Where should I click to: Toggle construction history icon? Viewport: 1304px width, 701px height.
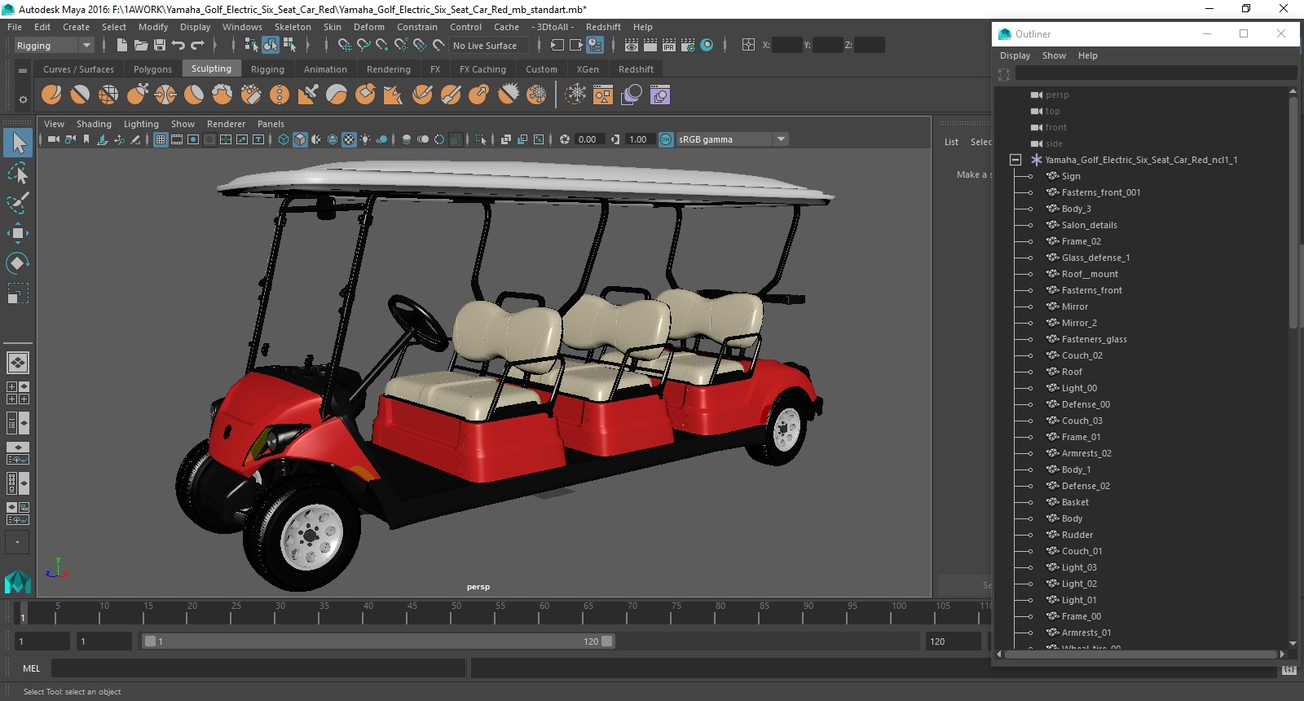595,46
